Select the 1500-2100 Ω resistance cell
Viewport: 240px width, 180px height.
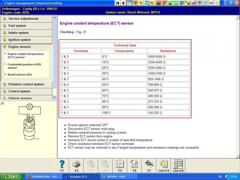(x=168, y=73)
